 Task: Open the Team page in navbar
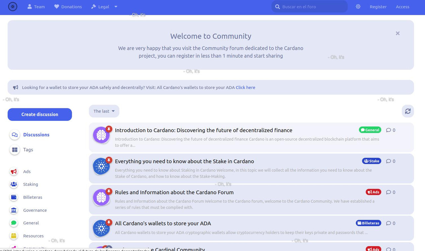pos(36,7)
